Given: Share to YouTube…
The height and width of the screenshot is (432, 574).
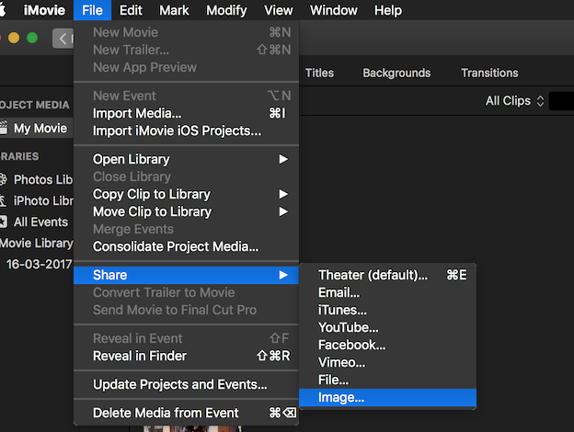Looking at the screenshot, I should pyautogui.click(x=387, y=327).
